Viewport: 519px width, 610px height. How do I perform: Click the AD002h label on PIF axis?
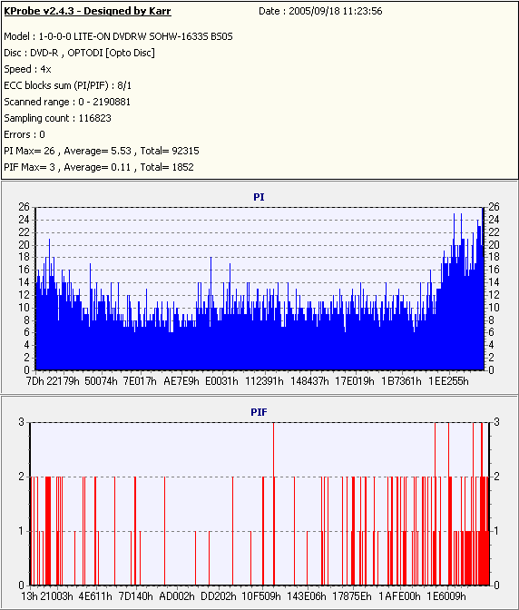(177, 596)
